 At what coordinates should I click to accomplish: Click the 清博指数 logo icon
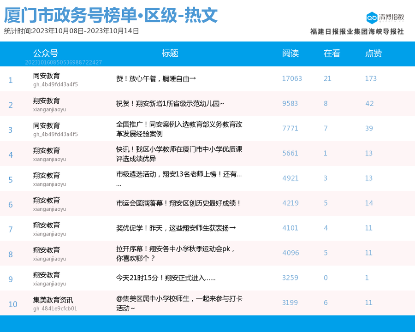[372, 18]
